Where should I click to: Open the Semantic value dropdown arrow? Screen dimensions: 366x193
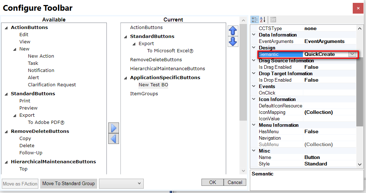point(352,54)
